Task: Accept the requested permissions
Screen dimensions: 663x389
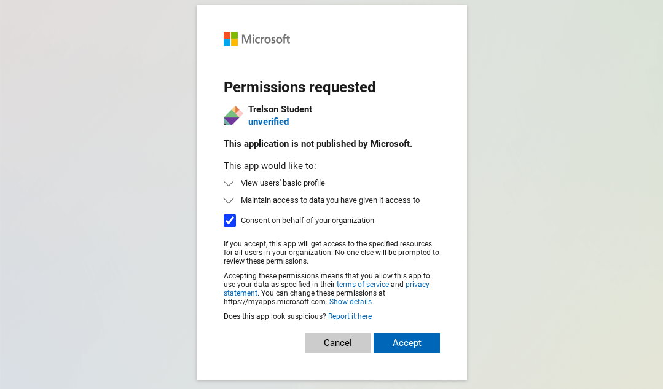Action: [407, 343]
